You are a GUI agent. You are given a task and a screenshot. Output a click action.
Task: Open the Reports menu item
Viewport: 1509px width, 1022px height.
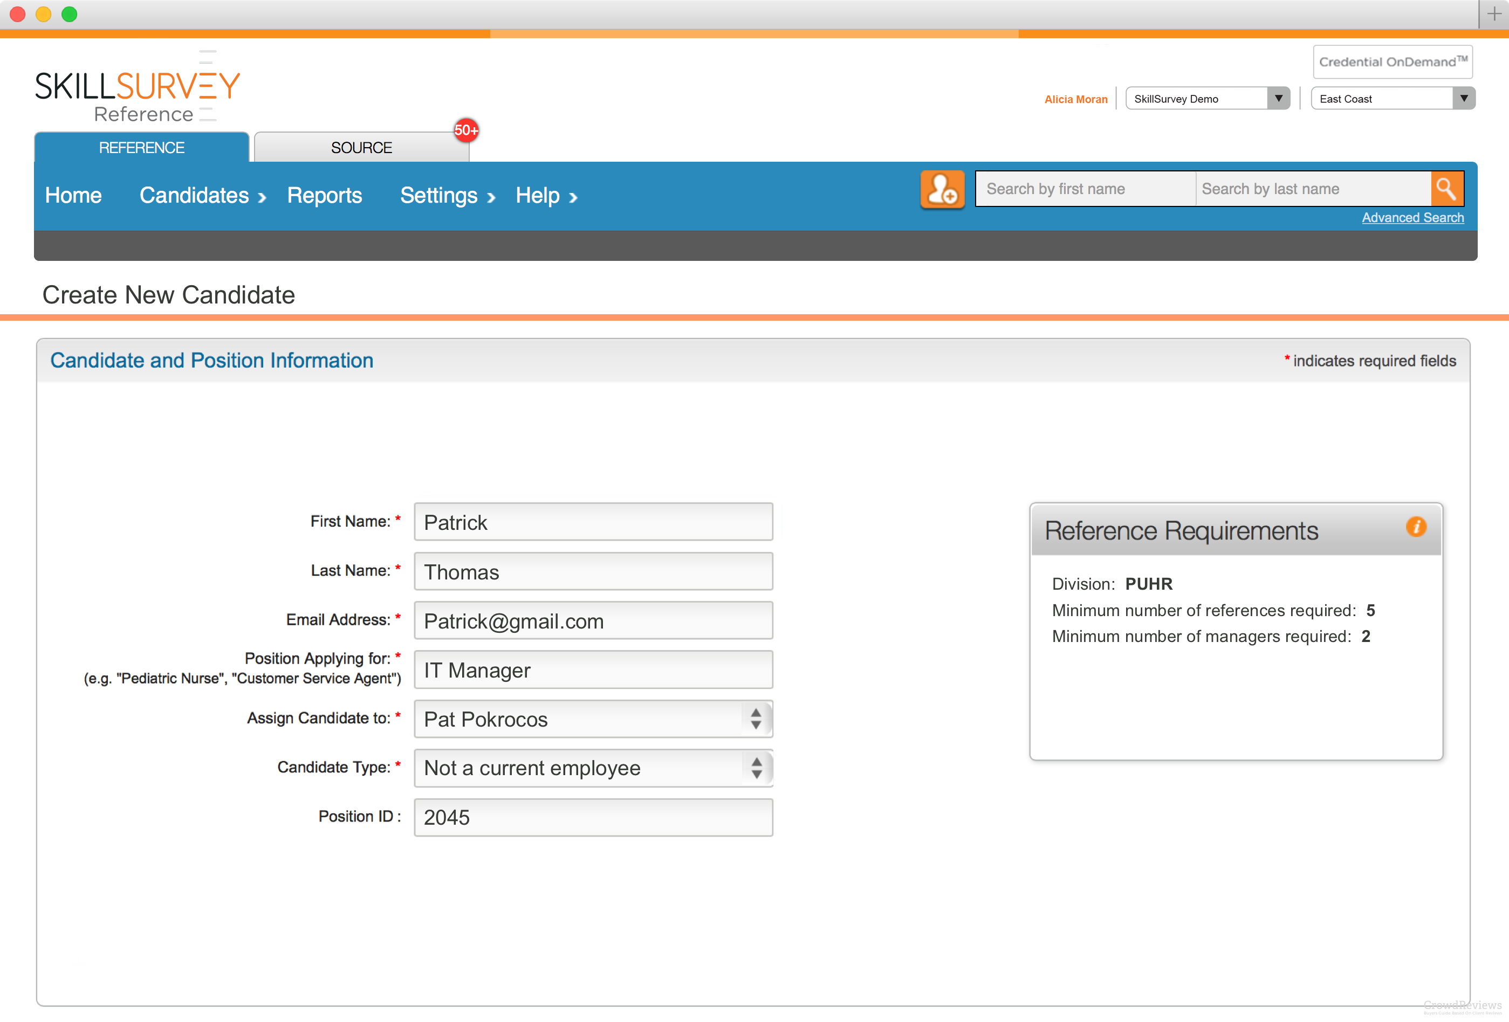tap(325, 195)
